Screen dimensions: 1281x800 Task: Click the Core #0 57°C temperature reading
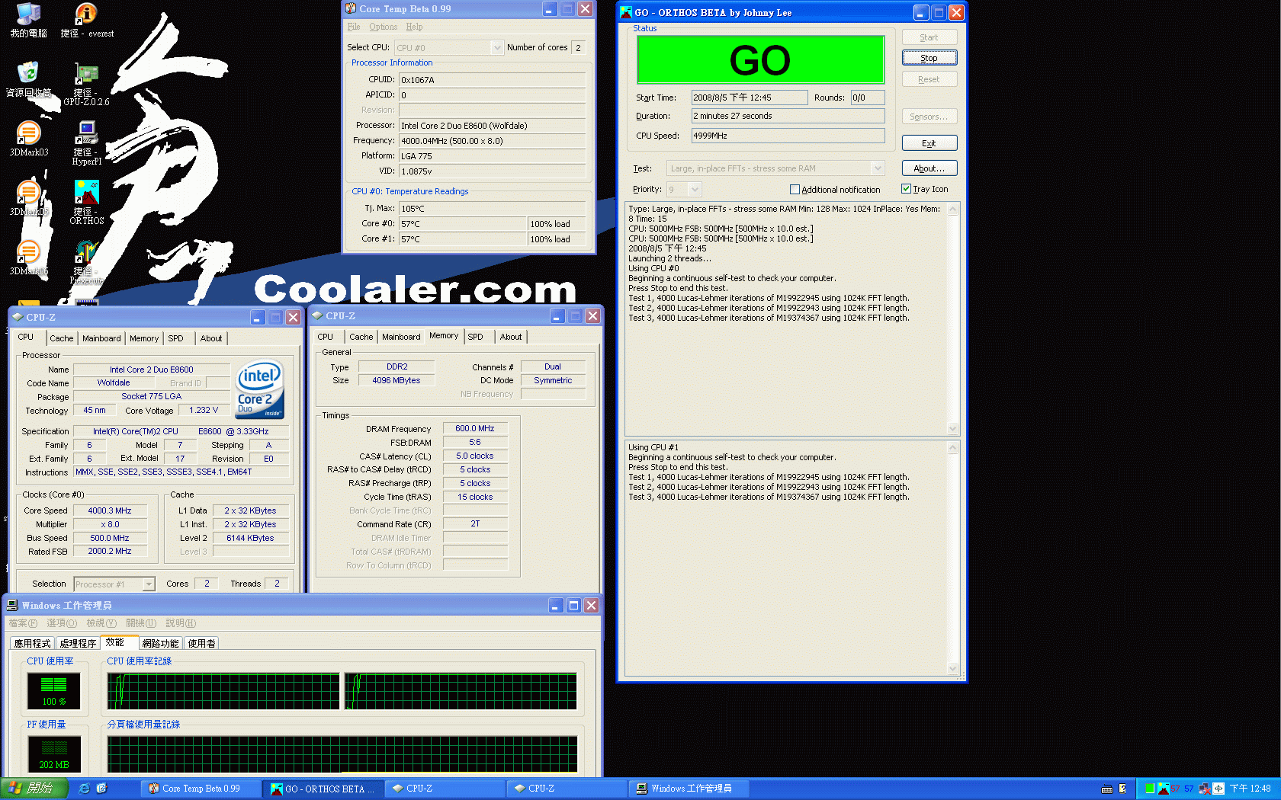point(463,224)
